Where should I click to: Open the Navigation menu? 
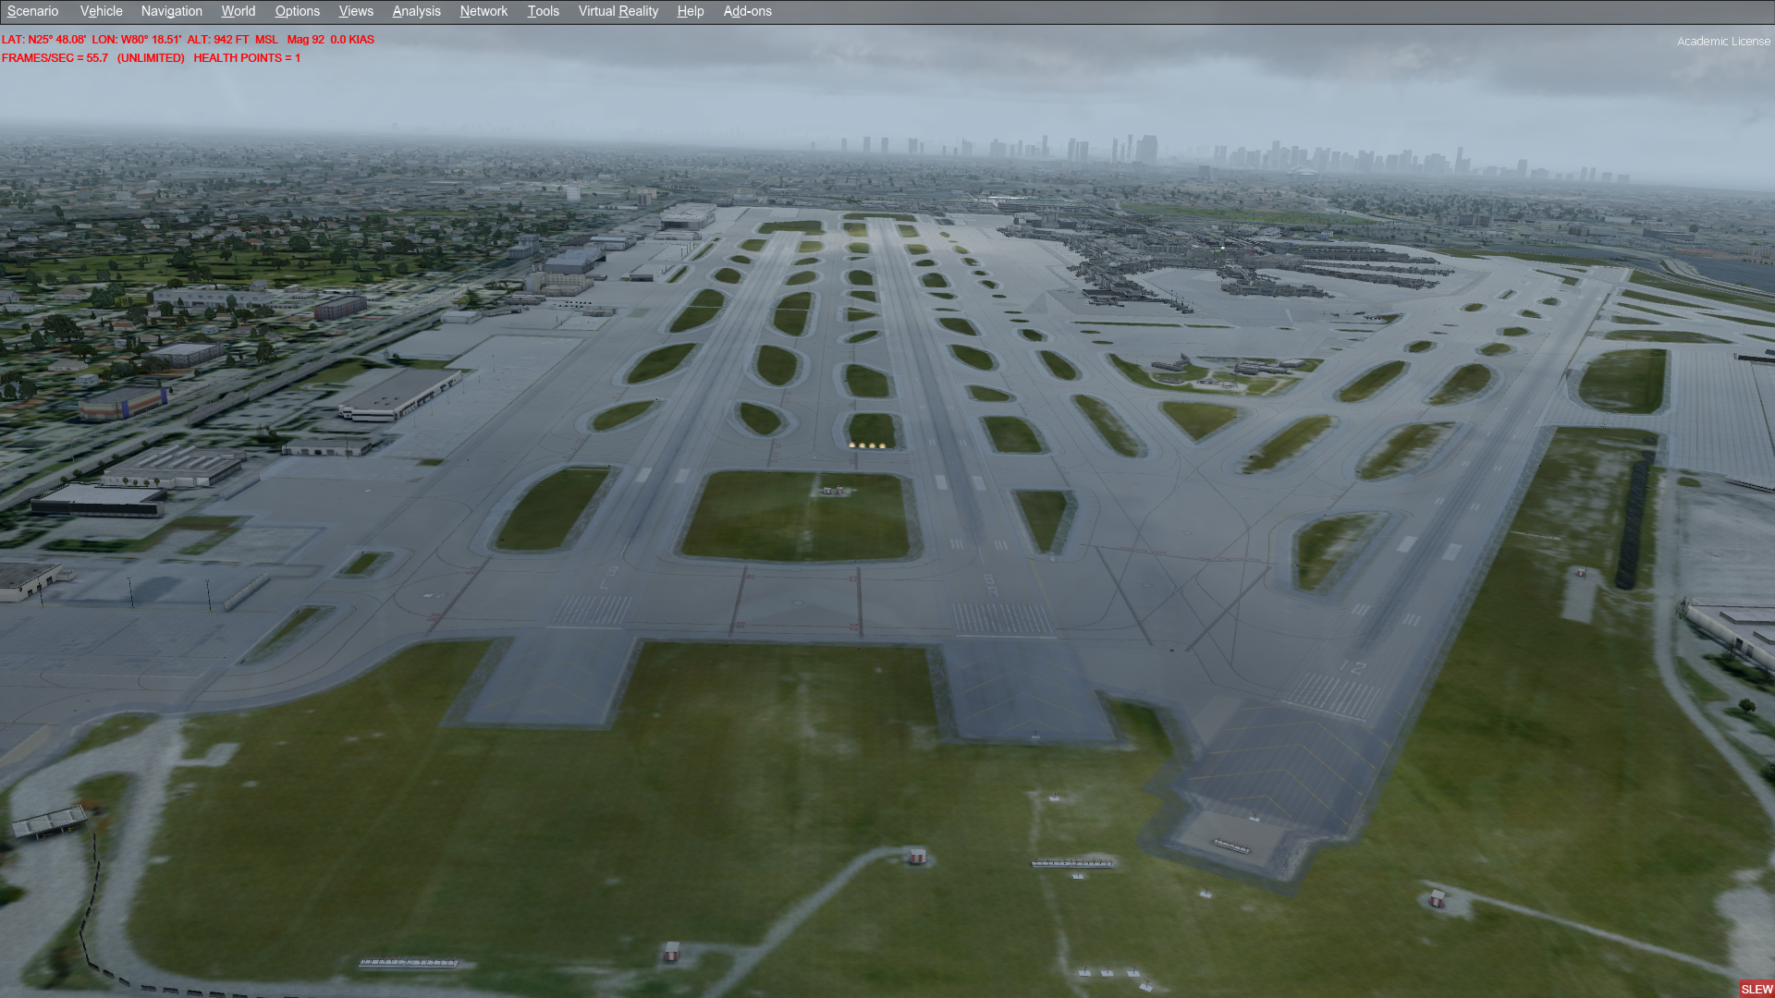coord(171,11)
